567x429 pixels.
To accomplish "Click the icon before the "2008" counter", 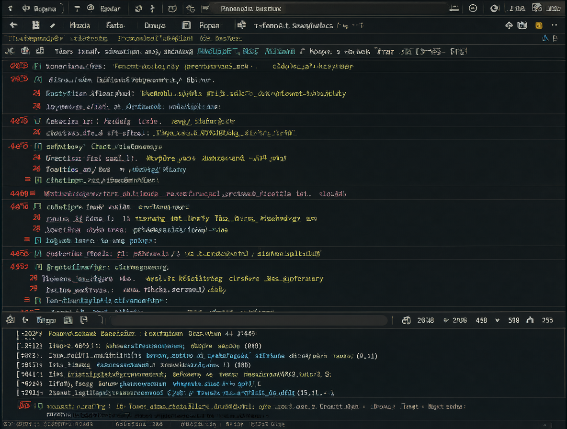I will point(406,320).
